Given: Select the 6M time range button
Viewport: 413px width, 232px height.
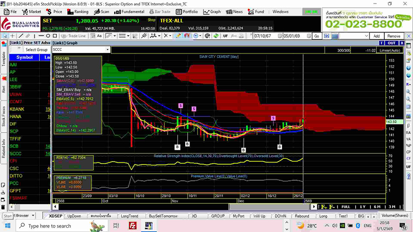Looking at the screenshot, I should pyautogui.click(x=377, y=207).
